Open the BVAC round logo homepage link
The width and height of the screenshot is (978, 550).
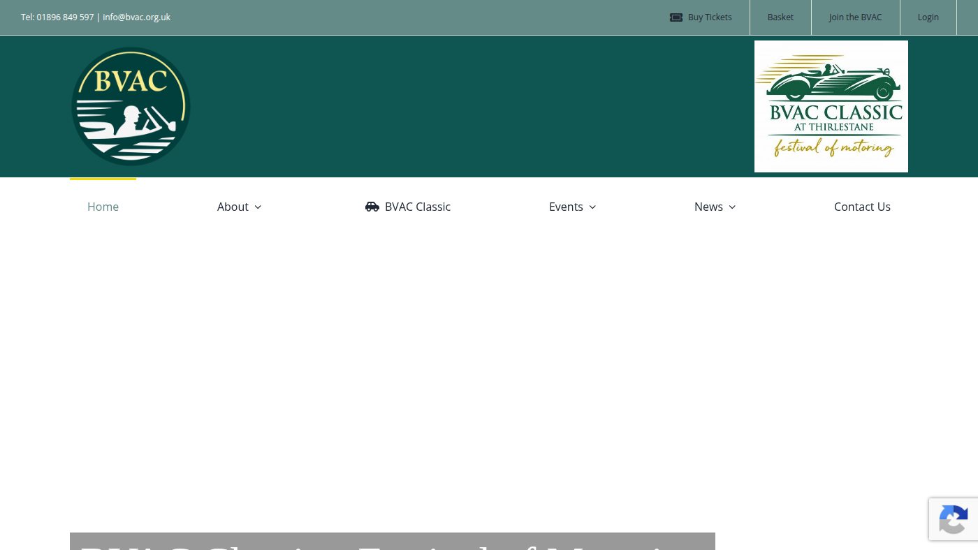point(131,106)
